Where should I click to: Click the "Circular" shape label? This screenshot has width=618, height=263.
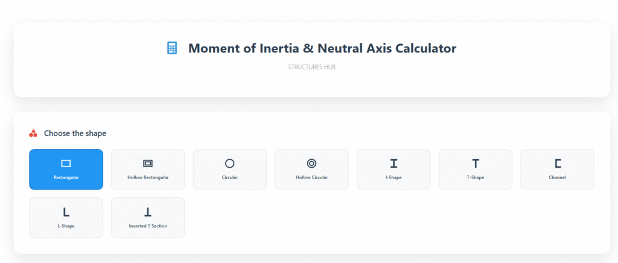point(229,177)
